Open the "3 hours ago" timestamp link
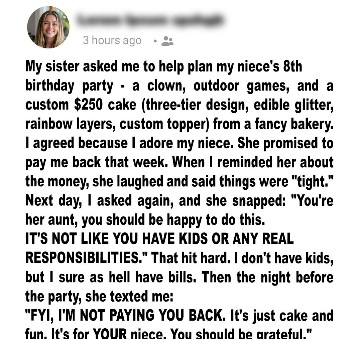Viewport: 361px width, 339px height. [112, 41]
